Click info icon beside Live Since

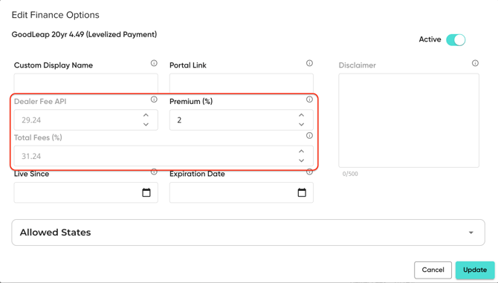pos(154,172)
